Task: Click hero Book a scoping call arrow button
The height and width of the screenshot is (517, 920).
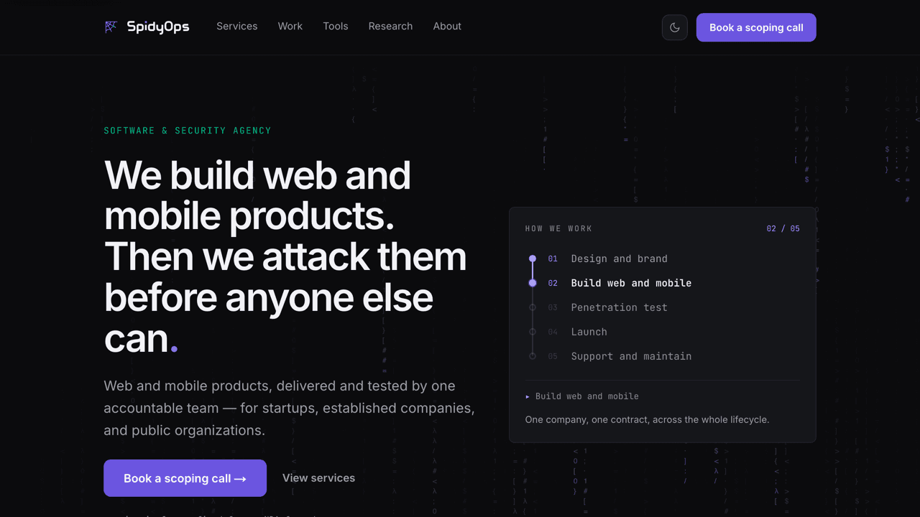Action: point(185,478)
